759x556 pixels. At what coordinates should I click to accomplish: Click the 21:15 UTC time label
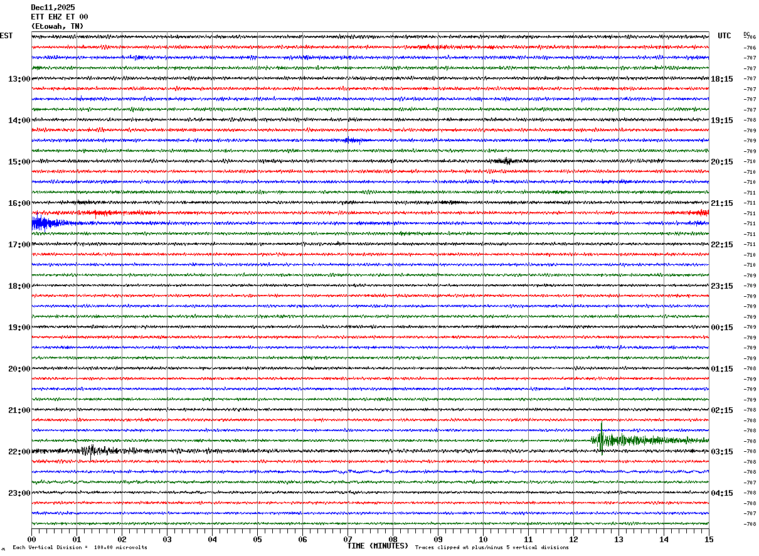(721, 203)
